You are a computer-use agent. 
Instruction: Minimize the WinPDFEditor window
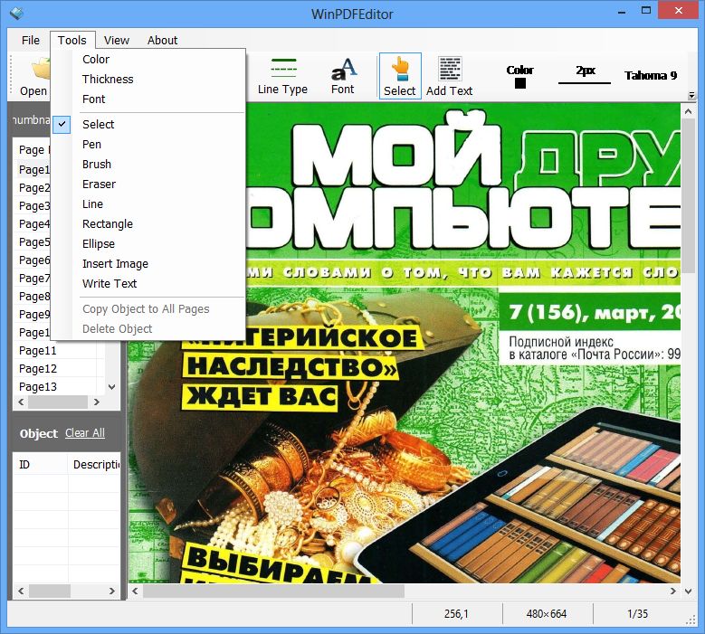[x=622, y=12]
